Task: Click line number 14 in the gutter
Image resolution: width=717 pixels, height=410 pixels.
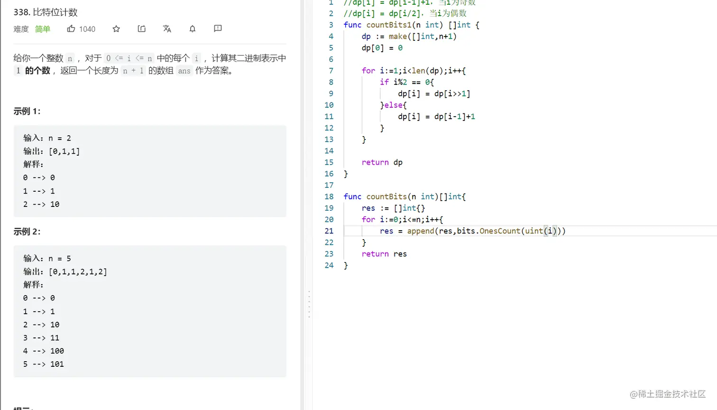Action: coord(329,151)
